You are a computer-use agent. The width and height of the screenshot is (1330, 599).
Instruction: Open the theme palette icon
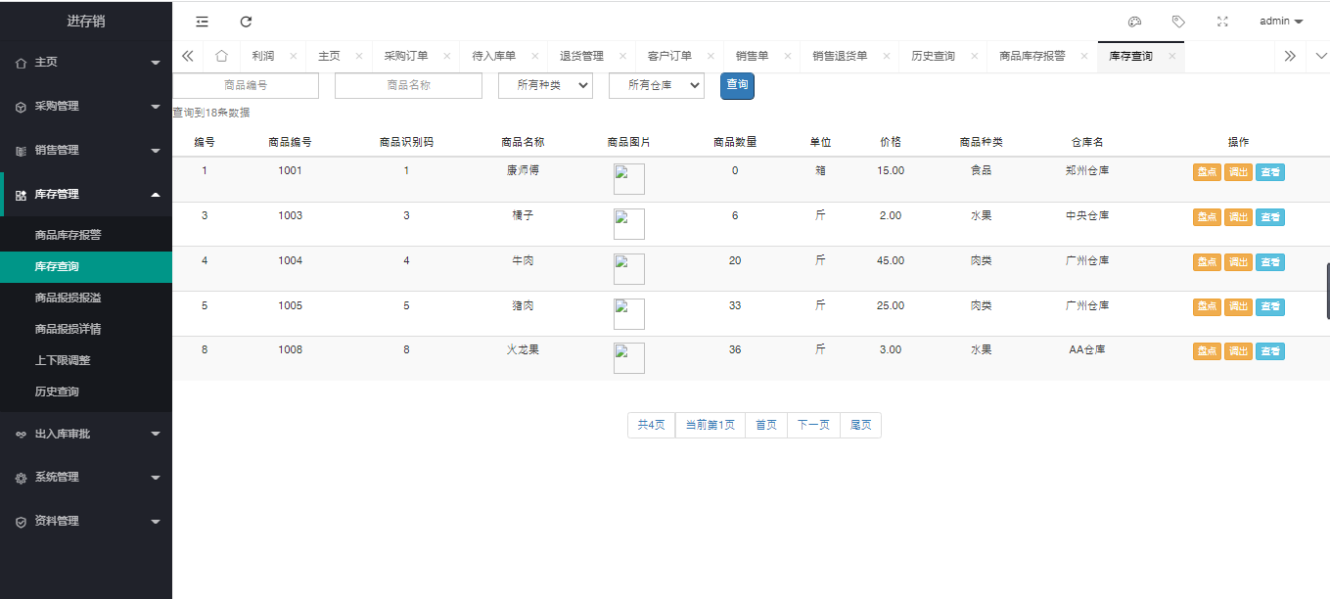pyautogui.click(x=1135, y=22)
